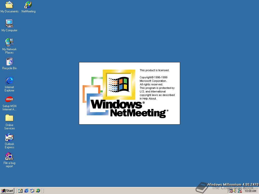Click the 'All rights reserved.' line
Image resolution: width=259 pixels, height=194 pixels.
(151, 84)
